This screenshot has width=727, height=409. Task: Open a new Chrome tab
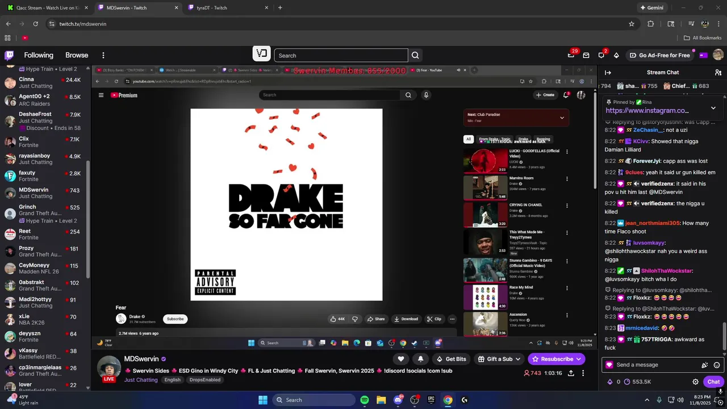[280, 7]
